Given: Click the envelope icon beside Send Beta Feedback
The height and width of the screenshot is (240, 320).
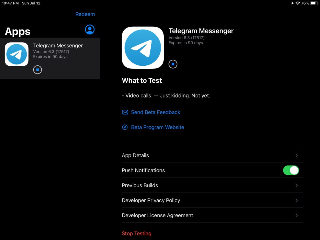Looking at the screenshot, I should (125, 112).
